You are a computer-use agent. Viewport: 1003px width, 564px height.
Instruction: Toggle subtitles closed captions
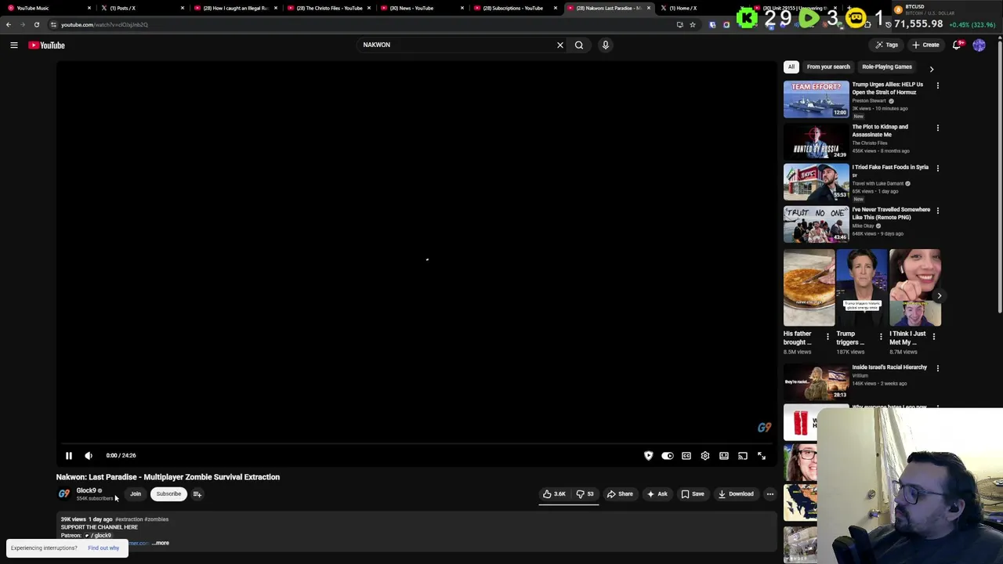click(x=686, y=455)
